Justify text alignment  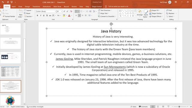tap(86, 15)
